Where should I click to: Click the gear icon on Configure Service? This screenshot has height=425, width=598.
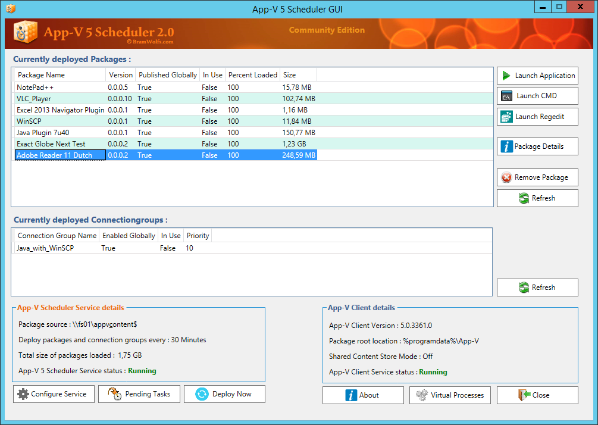tap(23, 394)
